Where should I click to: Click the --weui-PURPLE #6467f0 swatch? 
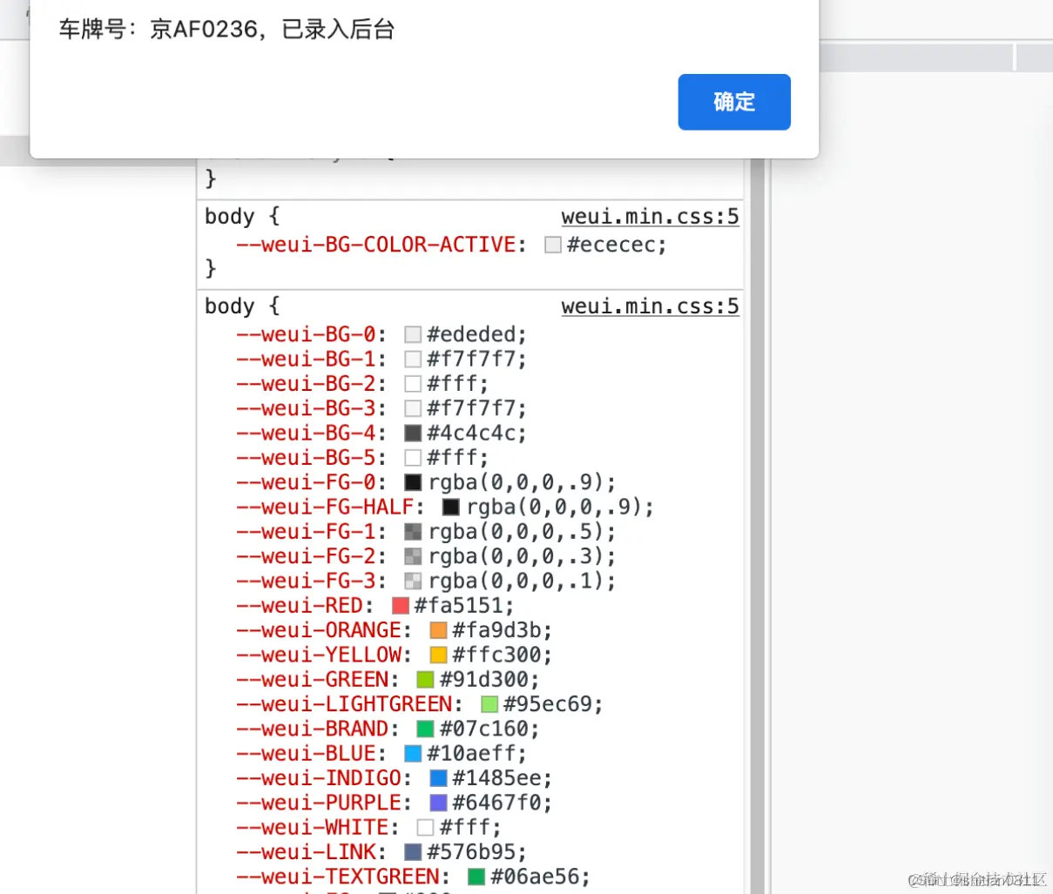(x=438, y=803)
